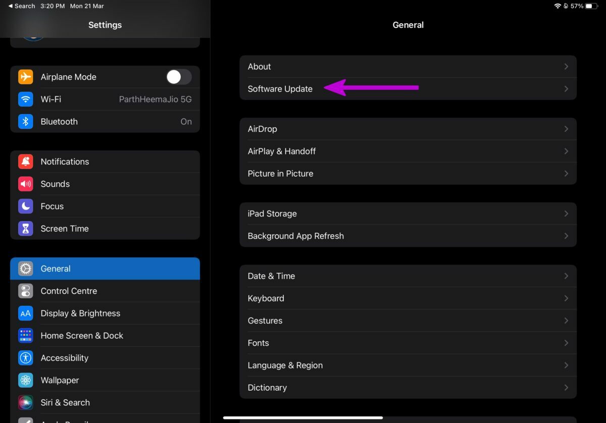Tap the Wi-Fi icon in sidebar
Viewport: 606px width, 423px height.
coord(25,99)
